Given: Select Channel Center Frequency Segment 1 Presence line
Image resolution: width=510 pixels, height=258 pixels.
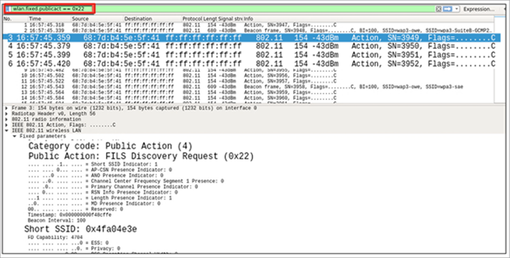Looking at the screenshot, I should (x=126, y=181).
